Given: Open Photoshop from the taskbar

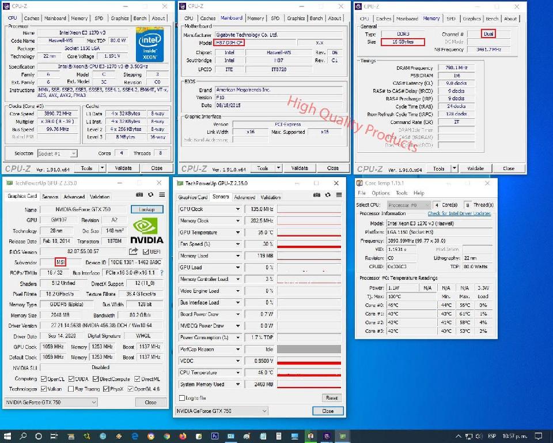Looking at the screenshot, I should 214,436.
